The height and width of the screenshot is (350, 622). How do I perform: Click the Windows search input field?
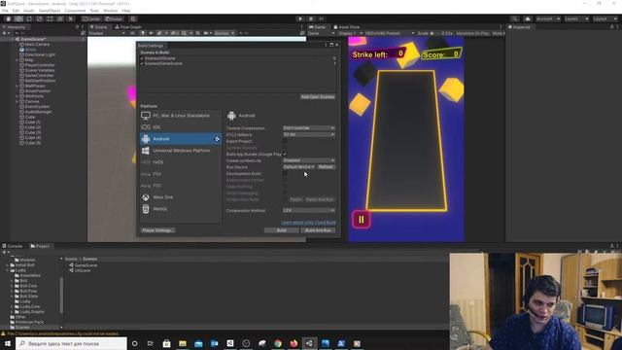[71, 343]
